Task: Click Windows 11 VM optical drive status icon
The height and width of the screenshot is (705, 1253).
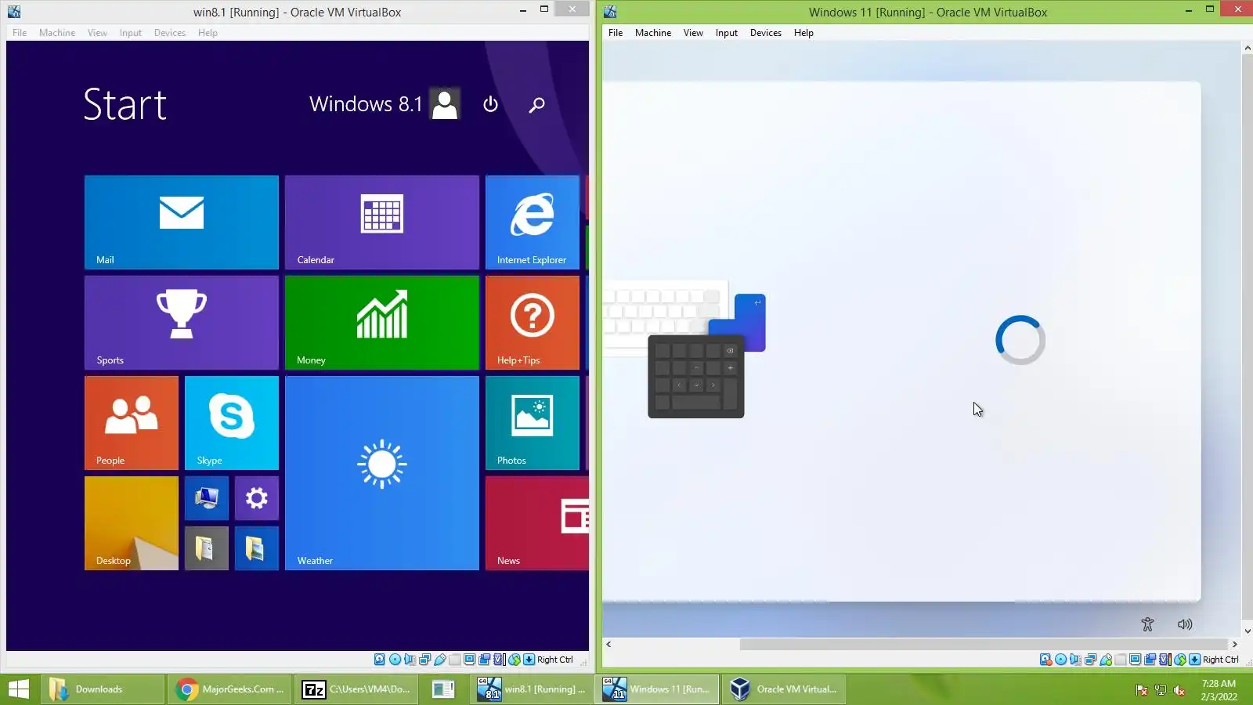Action: pos(1060,660)
